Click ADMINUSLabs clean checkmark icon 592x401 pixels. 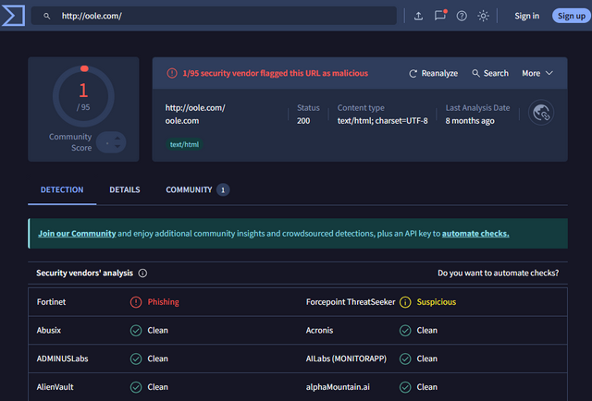[136, 358]
